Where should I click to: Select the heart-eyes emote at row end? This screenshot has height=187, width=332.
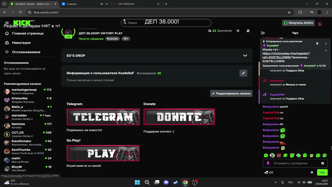tap(324, 155)
